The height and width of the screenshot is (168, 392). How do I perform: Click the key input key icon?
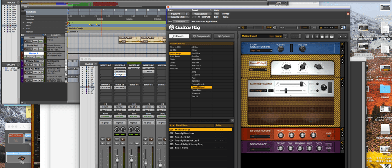pos(170,22)
